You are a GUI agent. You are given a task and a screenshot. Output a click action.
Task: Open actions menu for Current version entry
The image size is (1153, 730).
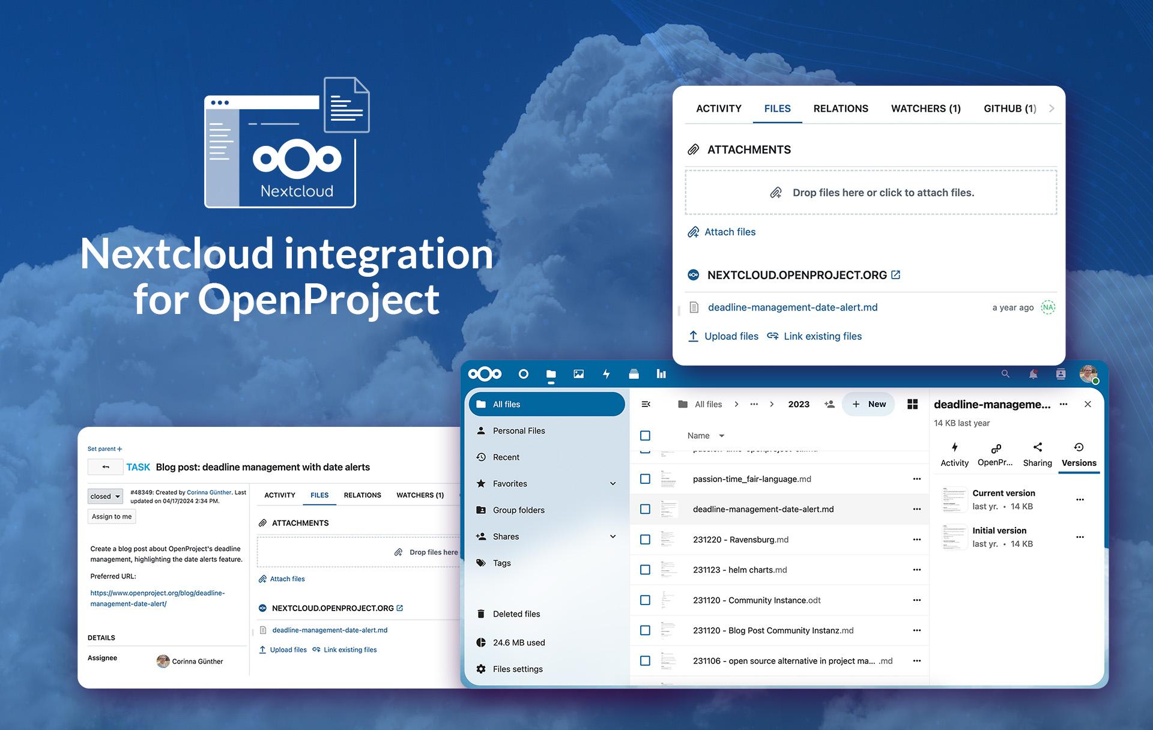[x=1080, y=499]
